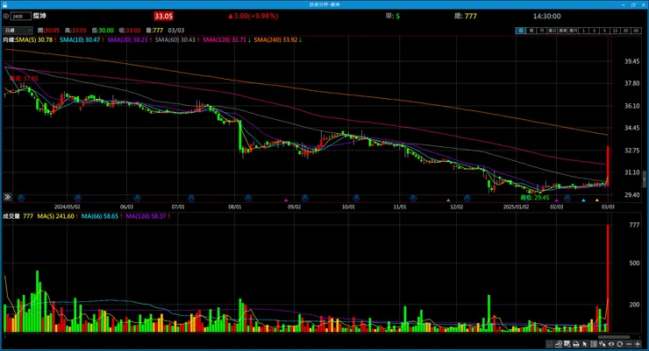
Task: Click the red price box showing 33.05
Action: tap(163, 16)
